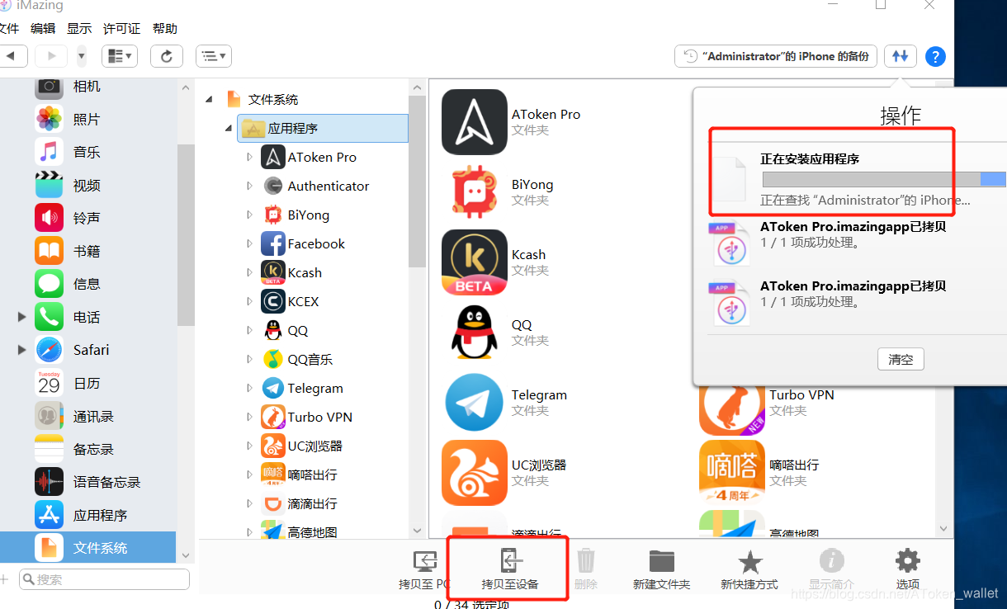The width and height of the screenshot is (1007, 609).
Task: Click the tree panel vertical scrollbar
Action: [418, 182]
